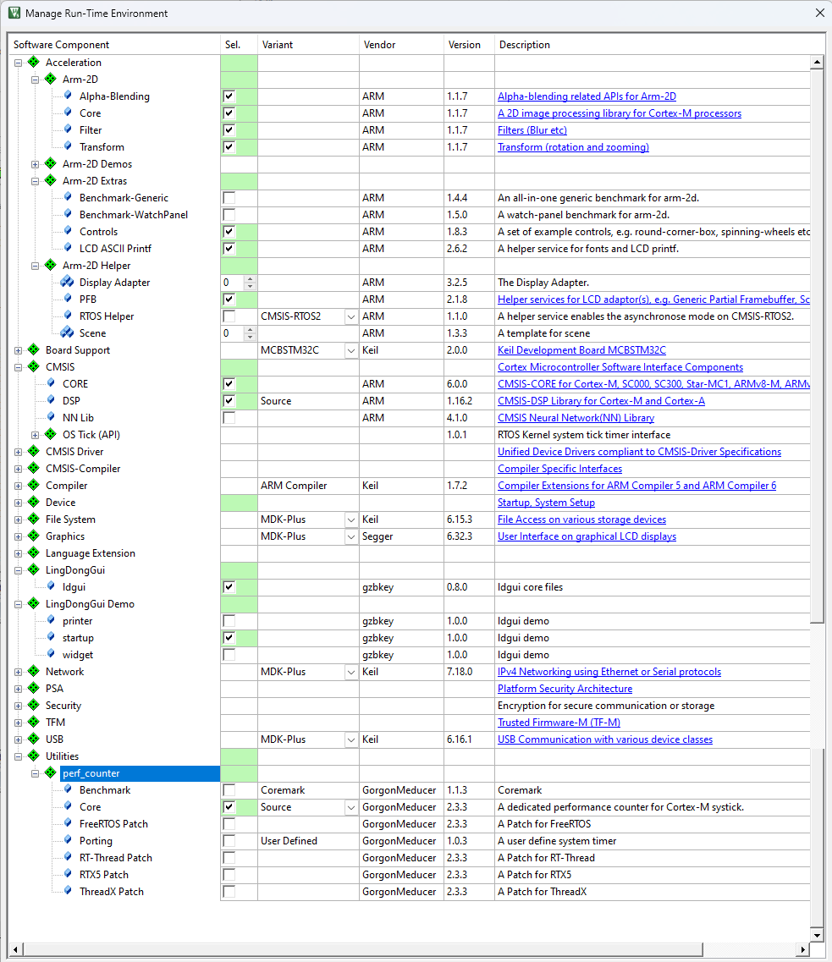This screenshot has height=962, width=832.
Task: Click the blue gem icon beside ldgui
Action: (51, 586)
